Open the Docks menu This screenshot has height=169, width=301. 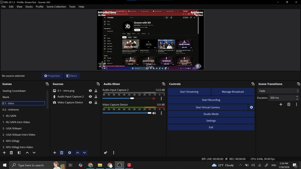[x=29, y=7]
